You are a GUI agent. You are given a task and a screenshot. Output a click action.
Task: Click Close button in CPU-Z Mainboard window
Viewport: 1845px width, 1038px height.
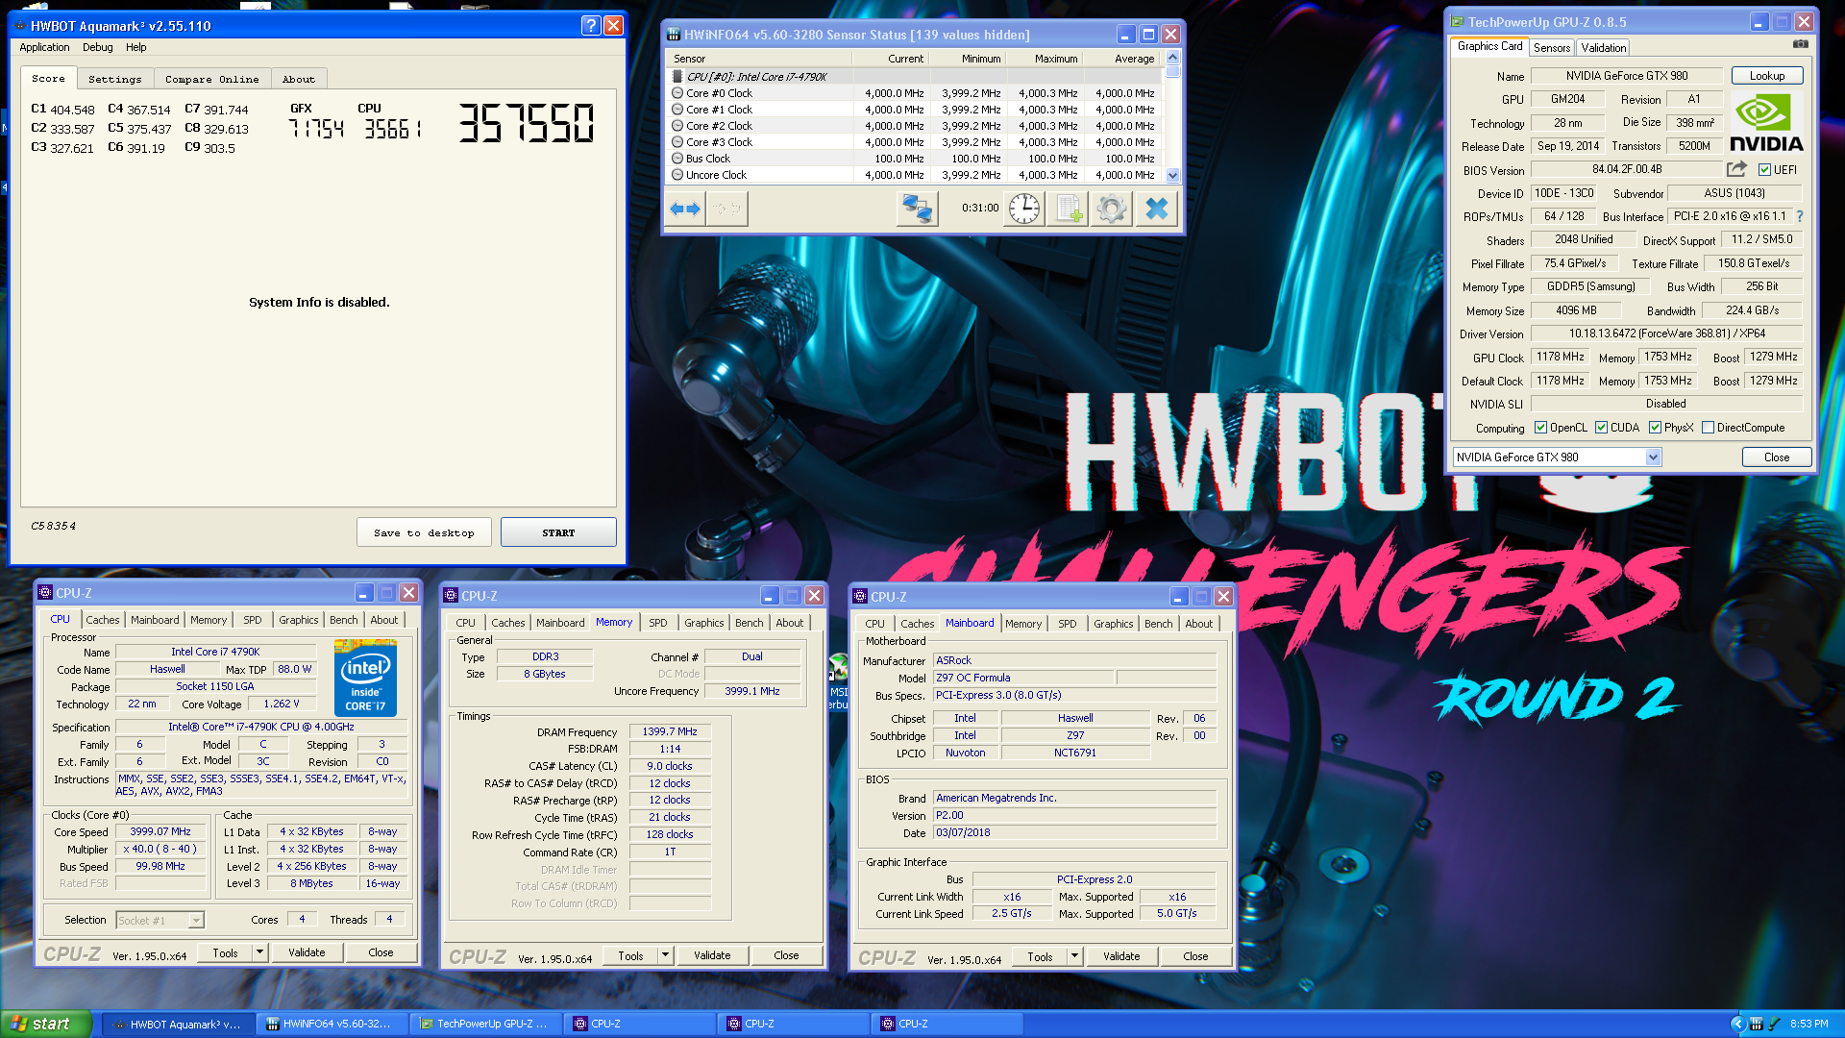pyautogui.click(x=1195, y=956)
